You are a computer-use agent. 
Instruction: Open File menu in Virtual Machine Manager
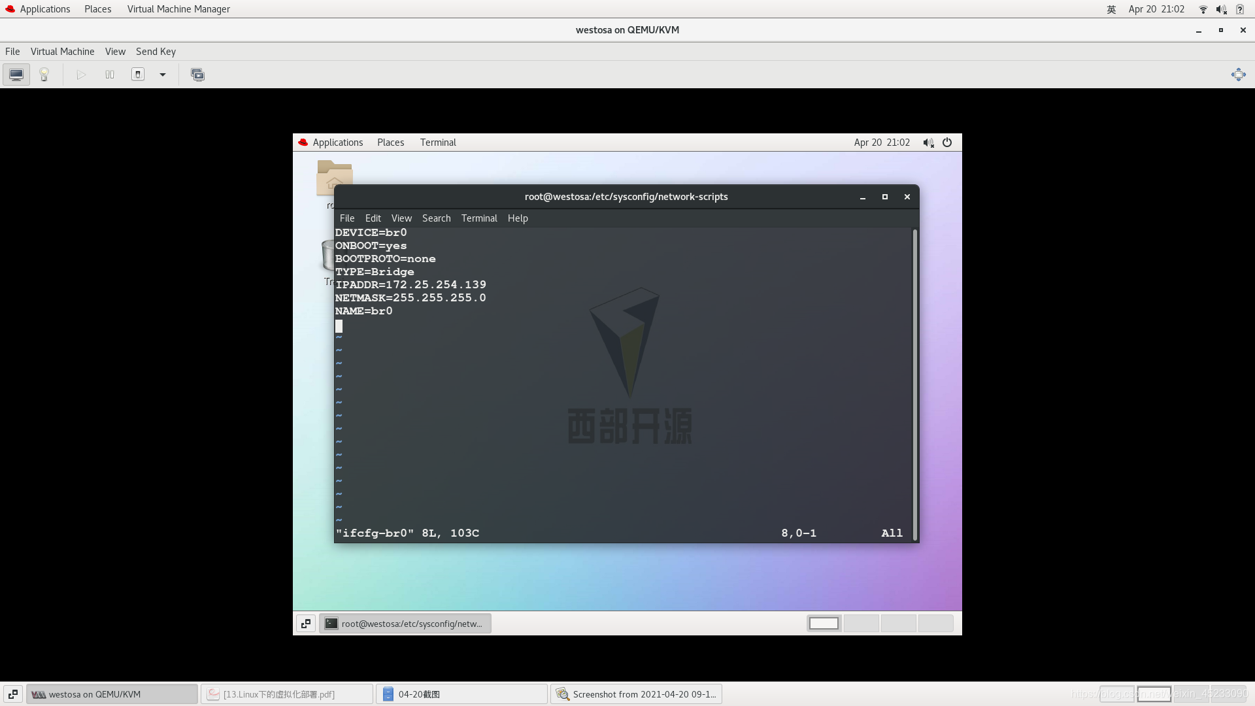pos(12,52)
